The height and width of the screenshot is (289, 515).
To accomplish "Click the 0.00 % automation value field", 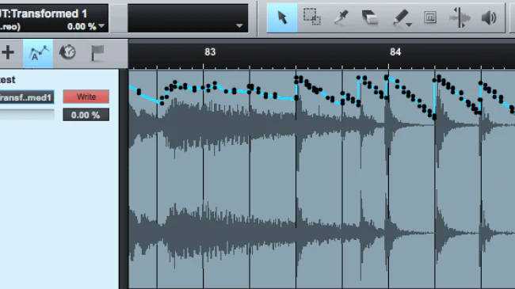I will click(86, 115).
